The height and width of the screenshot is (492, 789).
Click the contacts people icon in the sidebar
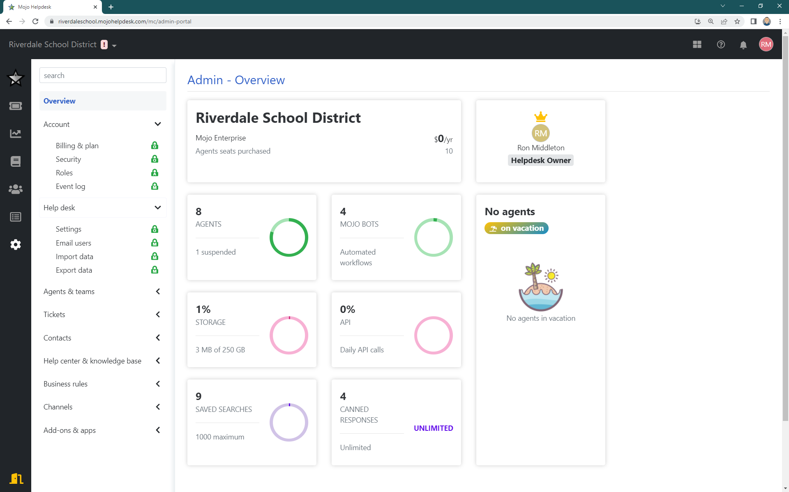[16, 189]
